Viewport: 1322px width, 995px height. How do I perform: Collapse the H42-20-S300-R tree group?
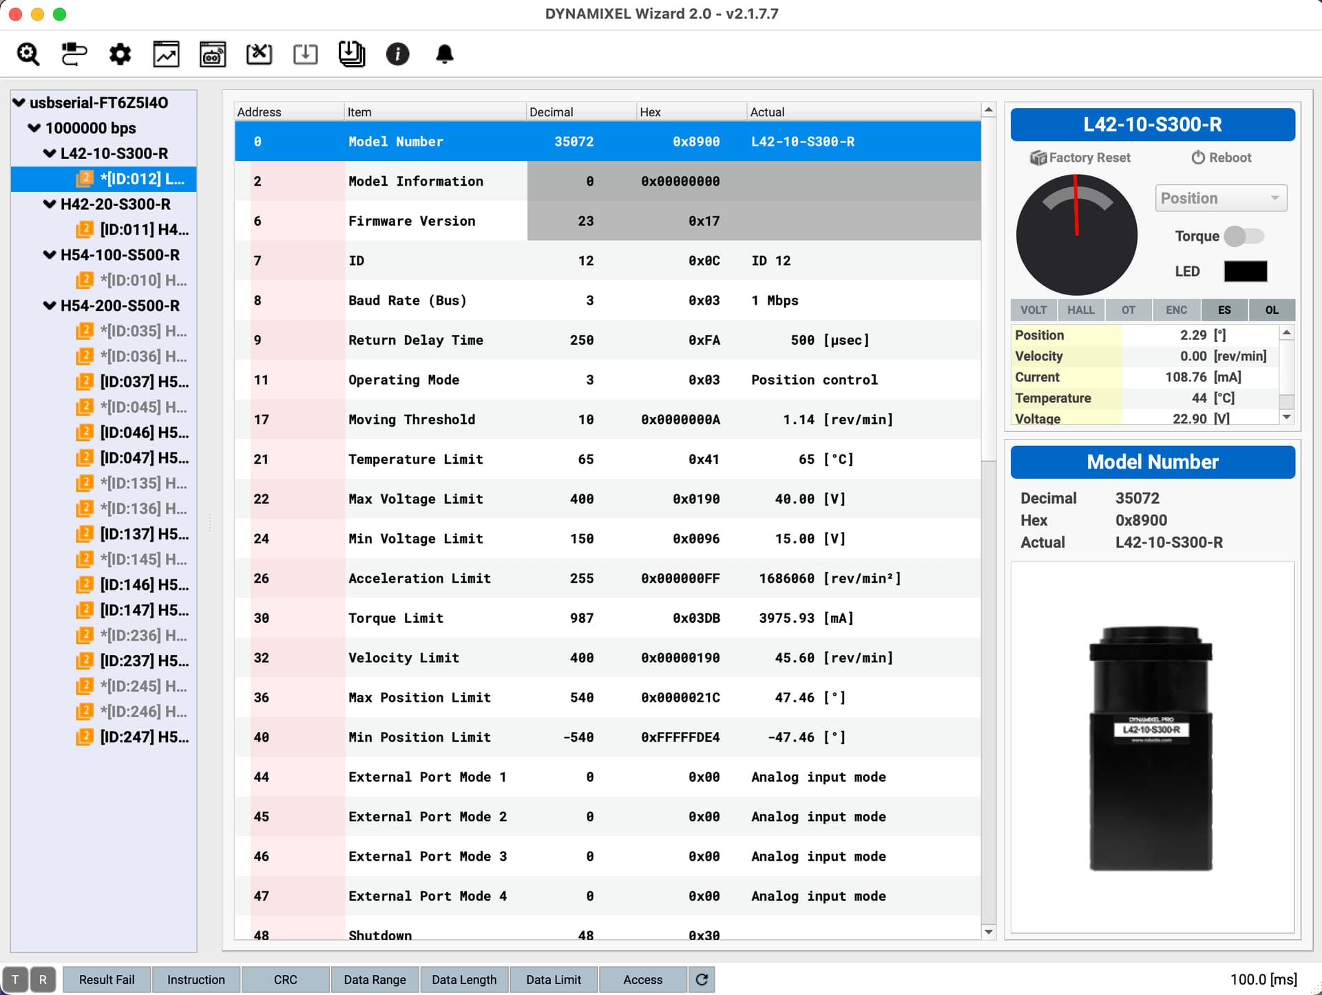(x=50, y=204)
